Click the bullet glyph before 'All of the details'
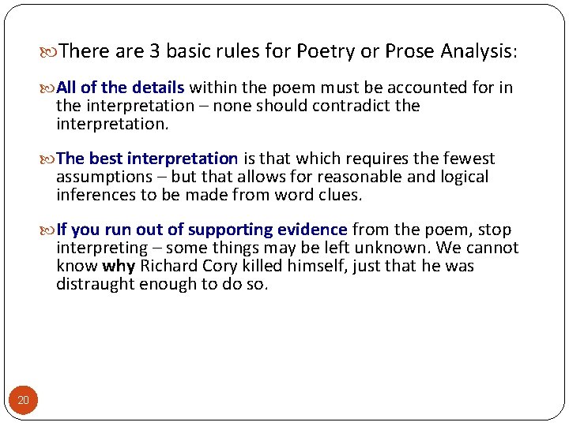This screenshot has height=426, width=569. coord(51,88)
